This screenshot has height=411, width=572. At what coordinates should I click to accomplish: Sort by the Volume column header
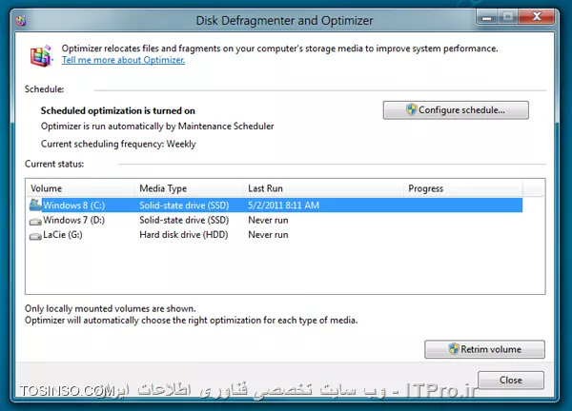(x=81, y=188)
